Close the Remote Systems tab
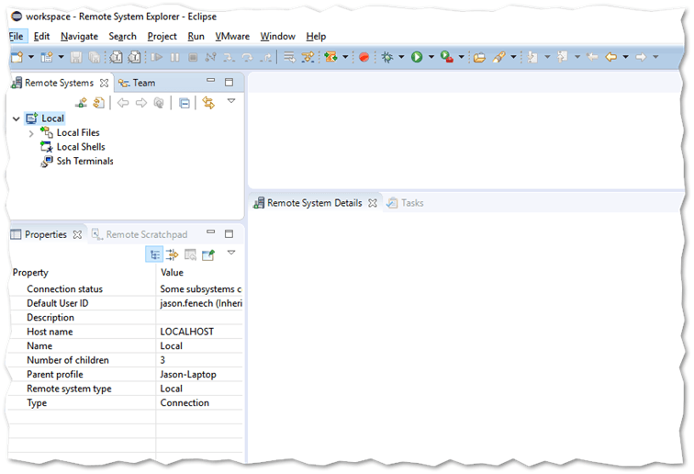 tap(105, 83)
